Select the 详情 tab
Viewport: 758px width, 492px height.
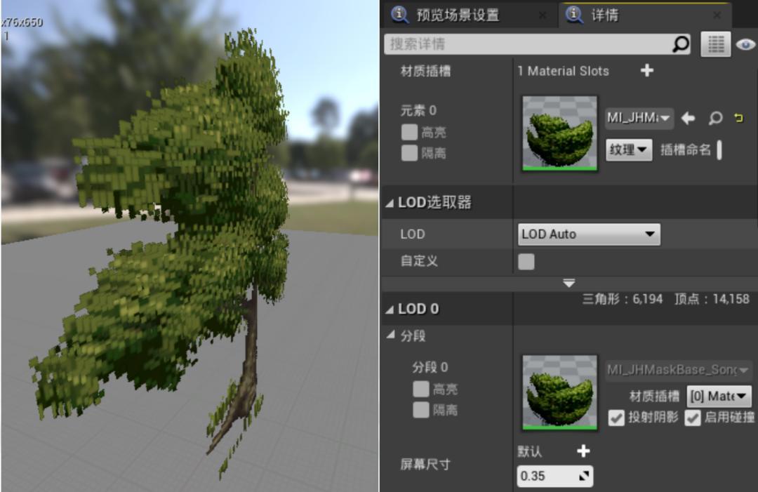coord(604,15)
